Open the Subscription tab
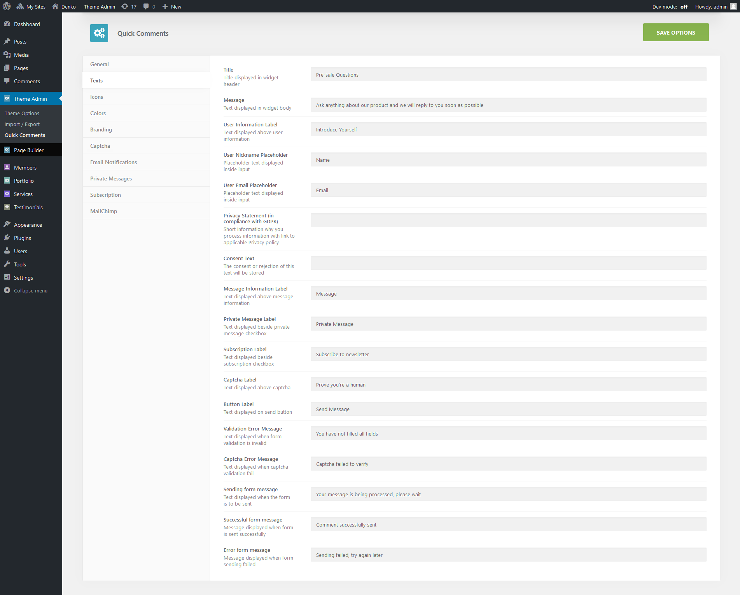 146,195
